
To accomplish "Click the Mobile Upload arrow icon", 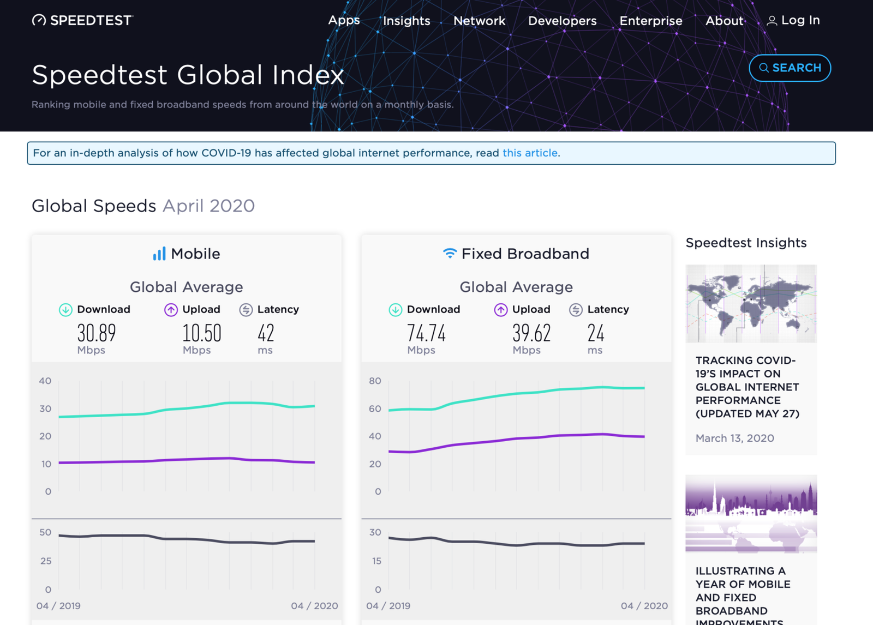I will [171, 310].
